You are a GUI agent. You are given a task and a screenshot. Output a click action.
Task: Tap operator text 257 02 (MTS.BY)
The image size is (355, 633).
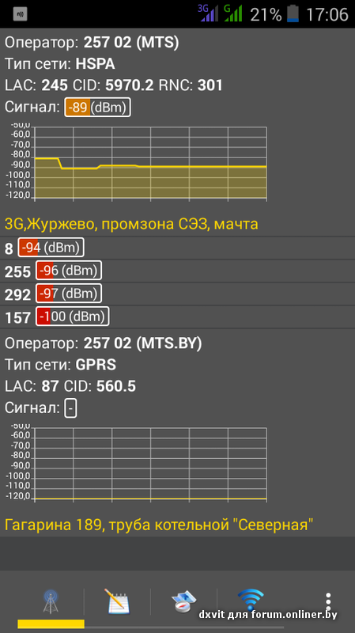pos(142,343)
